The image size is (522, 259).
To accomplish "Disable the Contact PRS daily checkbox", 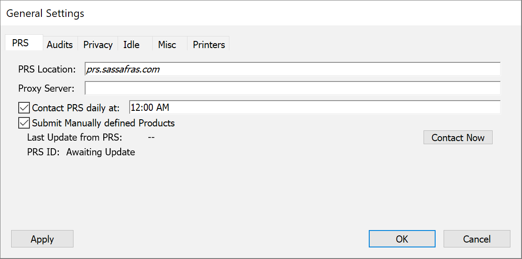I will (x=23, y=108).
